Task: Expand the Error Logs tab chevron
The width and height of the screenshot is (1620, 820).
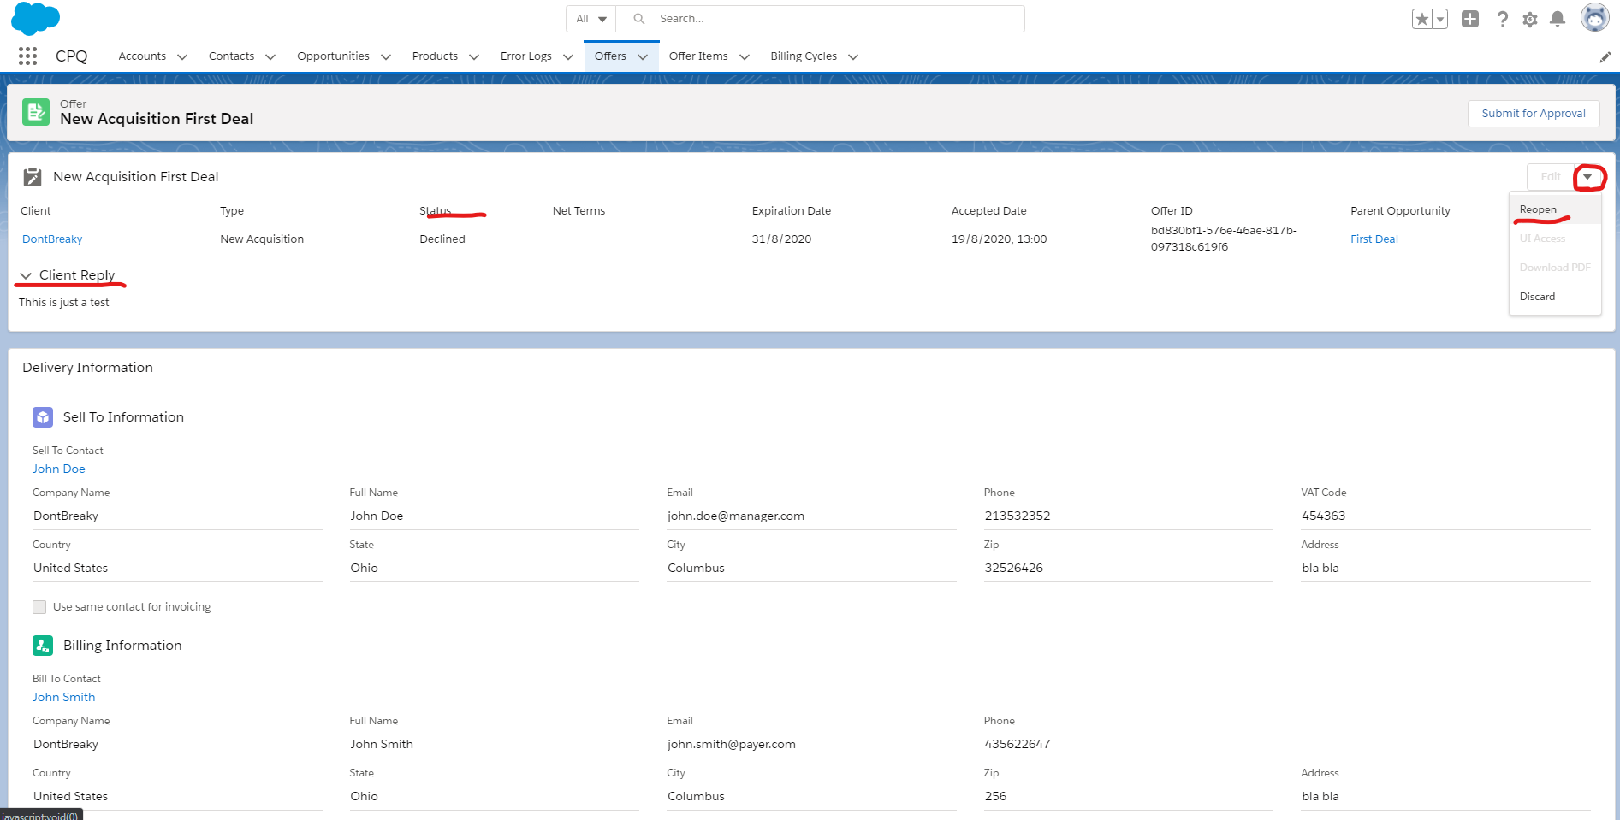Action: 568,57
